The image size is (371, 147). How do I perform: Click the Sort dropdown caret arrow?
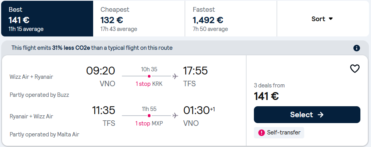coord(331,19)
